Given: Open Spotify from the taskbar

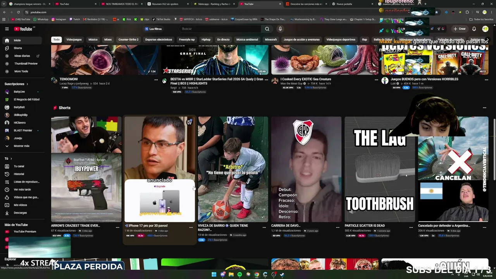Looking at the screenshot, I should pyautogui.click(x=239, y=275).
